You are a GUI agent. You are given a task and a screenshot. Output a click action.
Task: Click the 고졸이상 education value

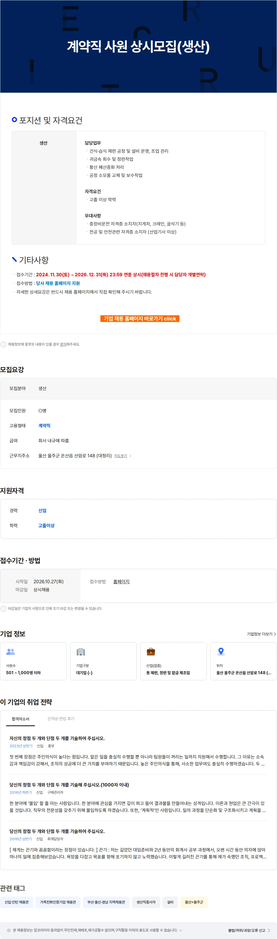pos(46,525)
